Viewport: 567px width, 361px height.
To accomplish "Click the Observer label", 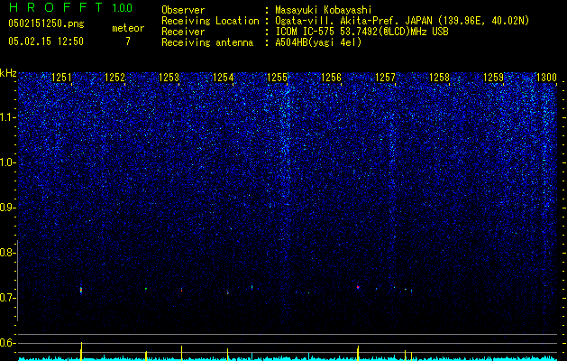I will click(183, 10).
